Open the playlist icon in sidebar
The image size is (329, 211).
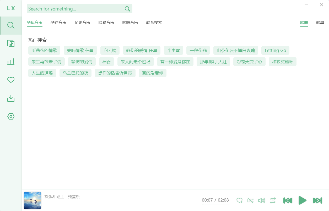pos(11,44)
